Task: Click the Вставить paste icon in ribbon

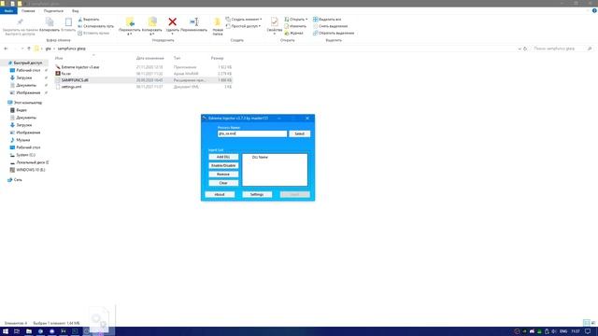Action: (x=68, y=22)
